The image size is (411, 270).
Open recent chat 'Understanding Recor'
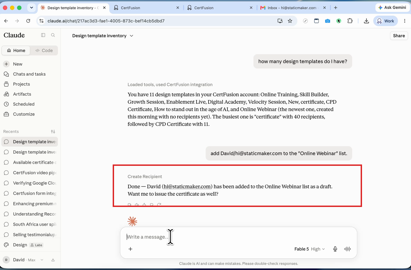[x=30, y=214]
